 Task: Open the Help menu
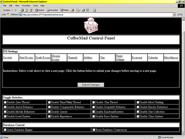42,6
